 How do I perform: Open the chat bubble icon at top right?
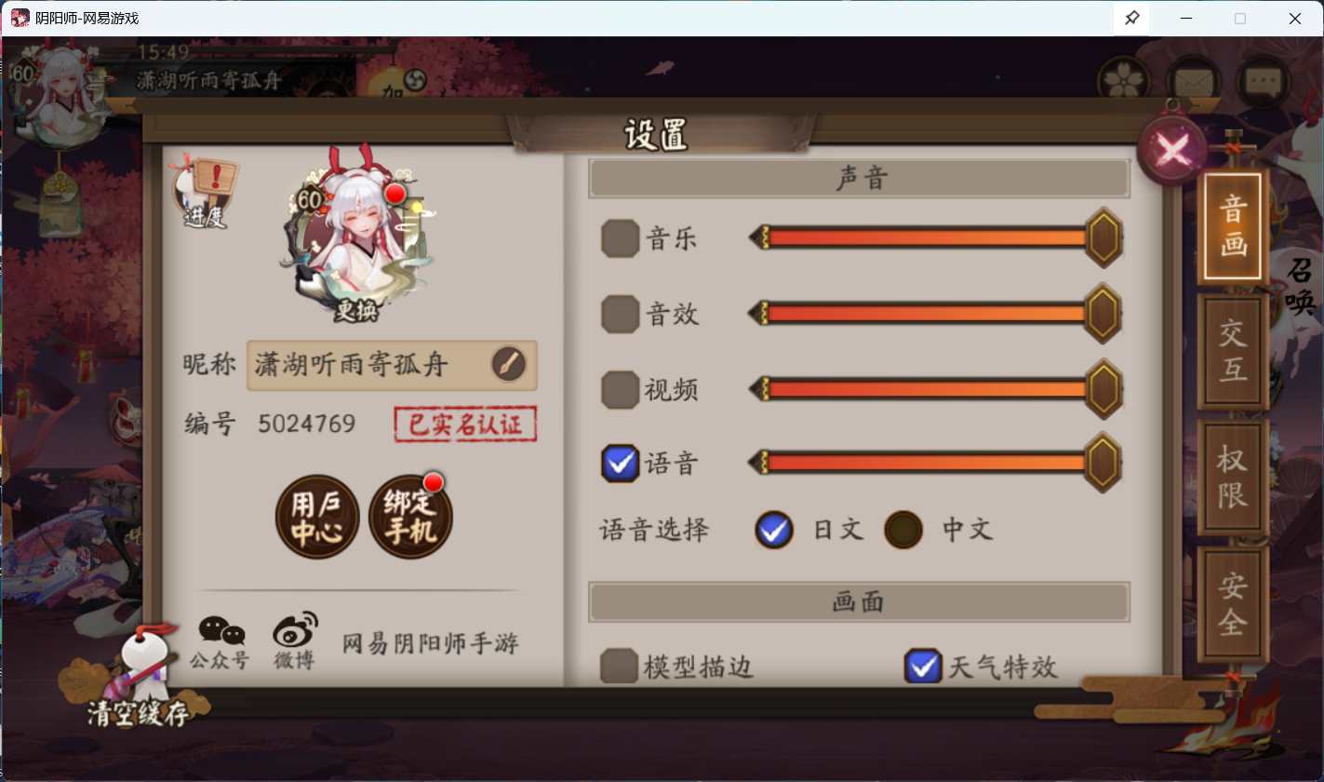click(x=1263, y=81)
